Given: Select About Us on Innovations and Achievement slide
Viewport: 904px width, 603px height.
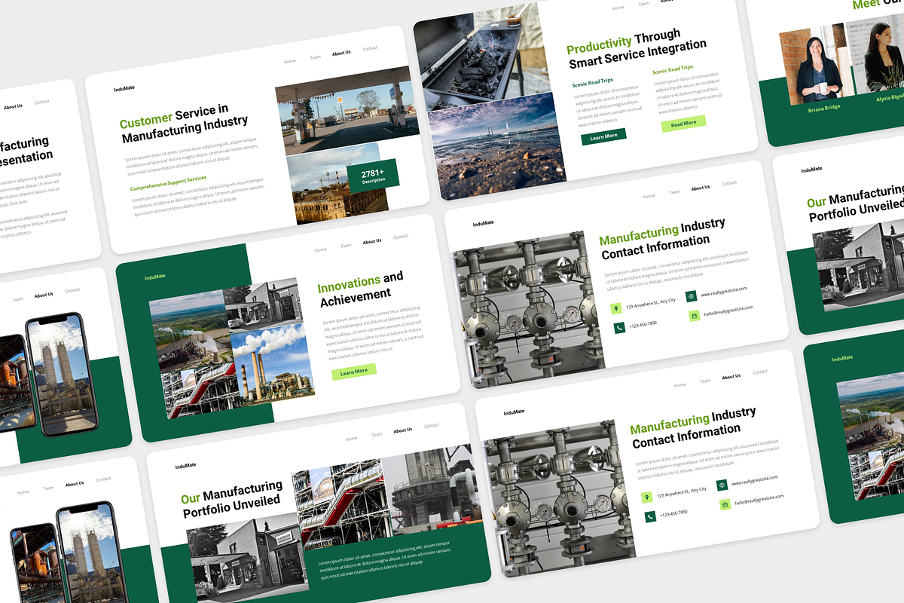Looking at the screenshot, I should (x=372, y=241).
